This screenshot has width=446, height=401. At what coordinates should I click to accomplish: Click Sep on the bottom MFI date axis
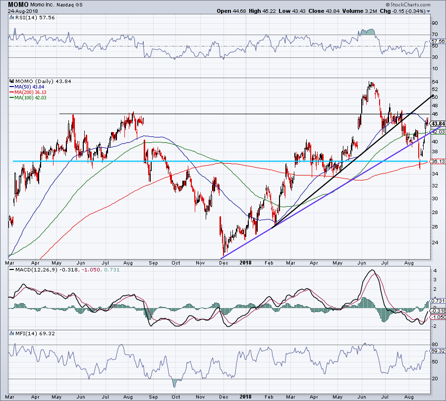[153, 397]
